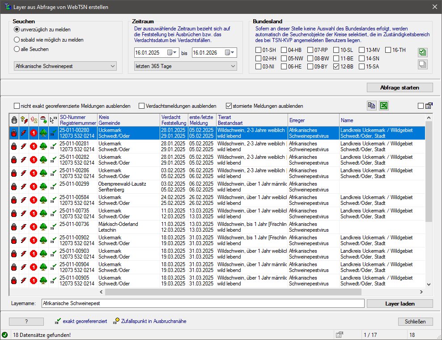Click the Layername input field
The height and width of the screenshot is (340, 442).
click(x=203, y=303)
